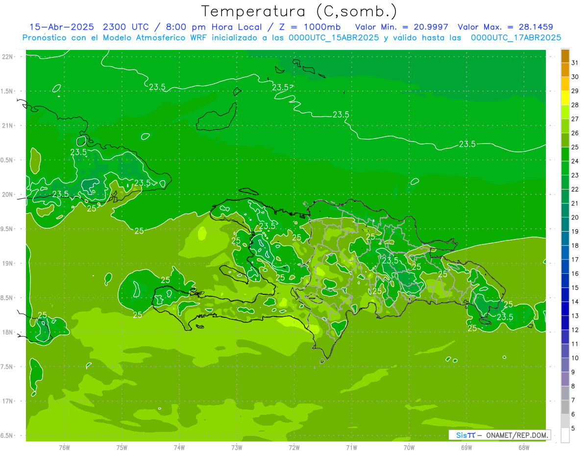Click the legend value '5'
Viewport: 588px width, 454px height.
[x=573, y=429]
